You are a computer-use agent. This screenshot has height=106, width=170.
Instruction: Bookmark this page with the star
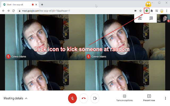click(x=141, y=11)
